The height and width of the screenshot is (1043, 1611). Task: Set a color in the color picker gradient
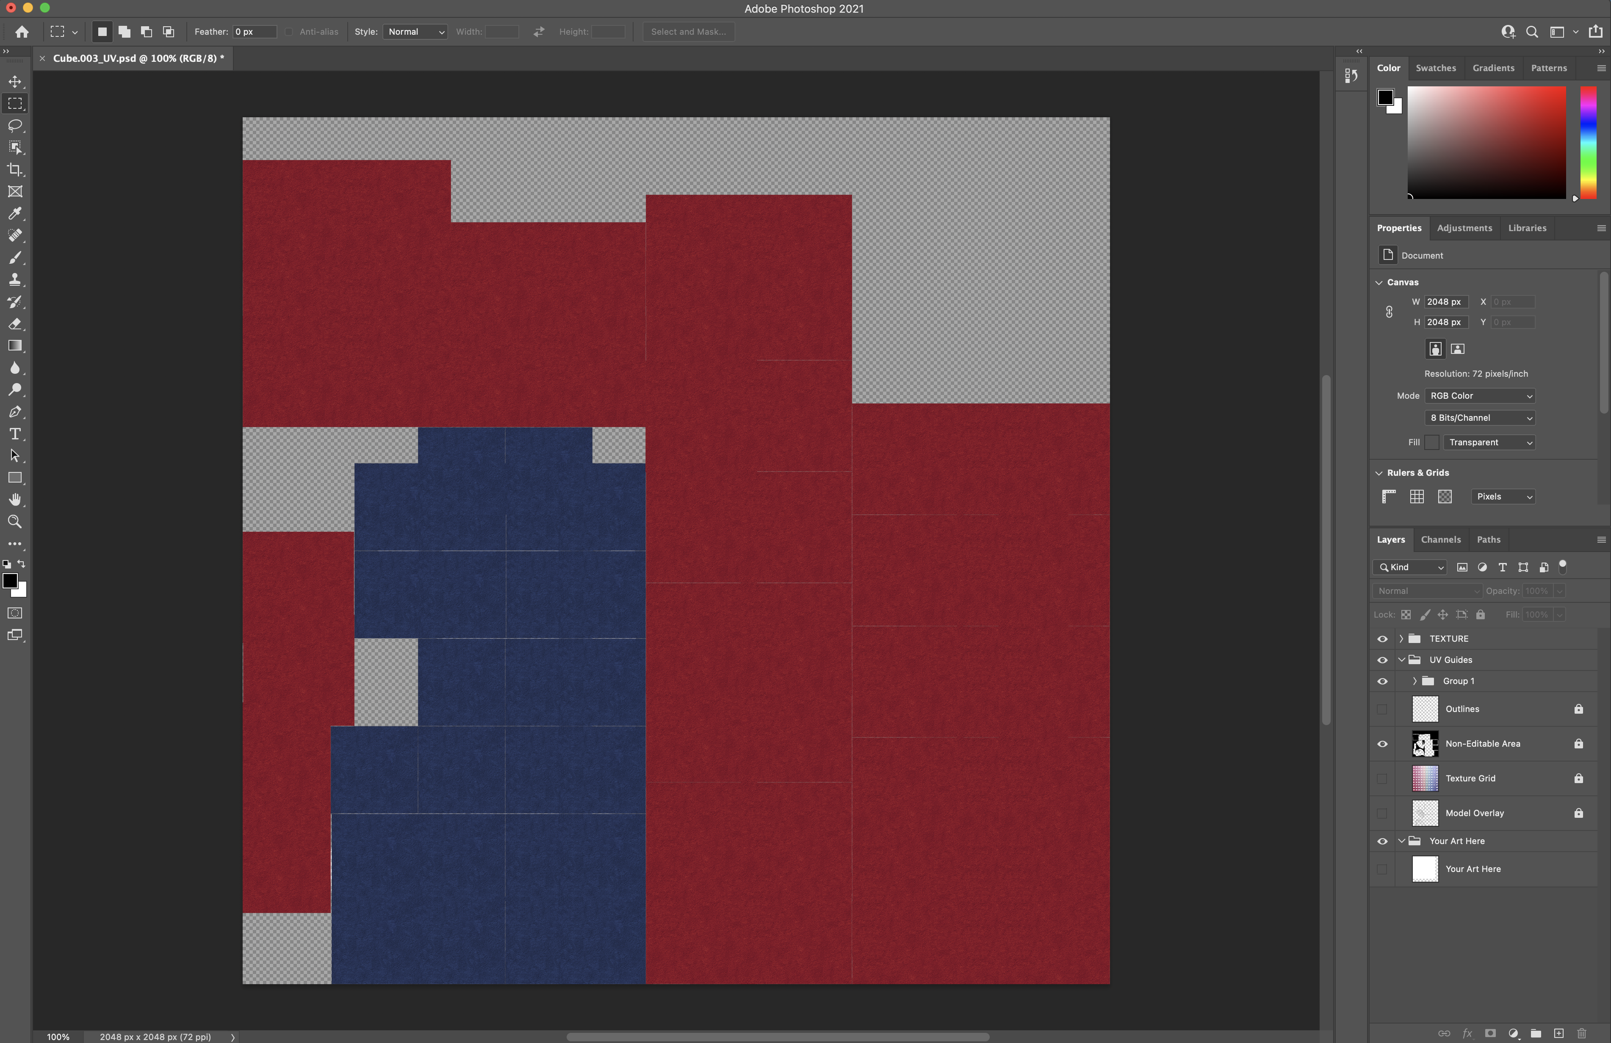1486,142
